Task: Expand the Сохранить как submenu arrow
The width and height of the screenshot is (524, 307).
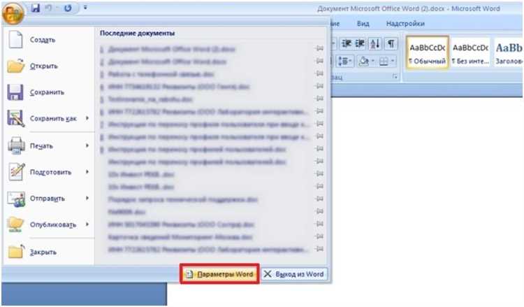Action: coord(87,118)
